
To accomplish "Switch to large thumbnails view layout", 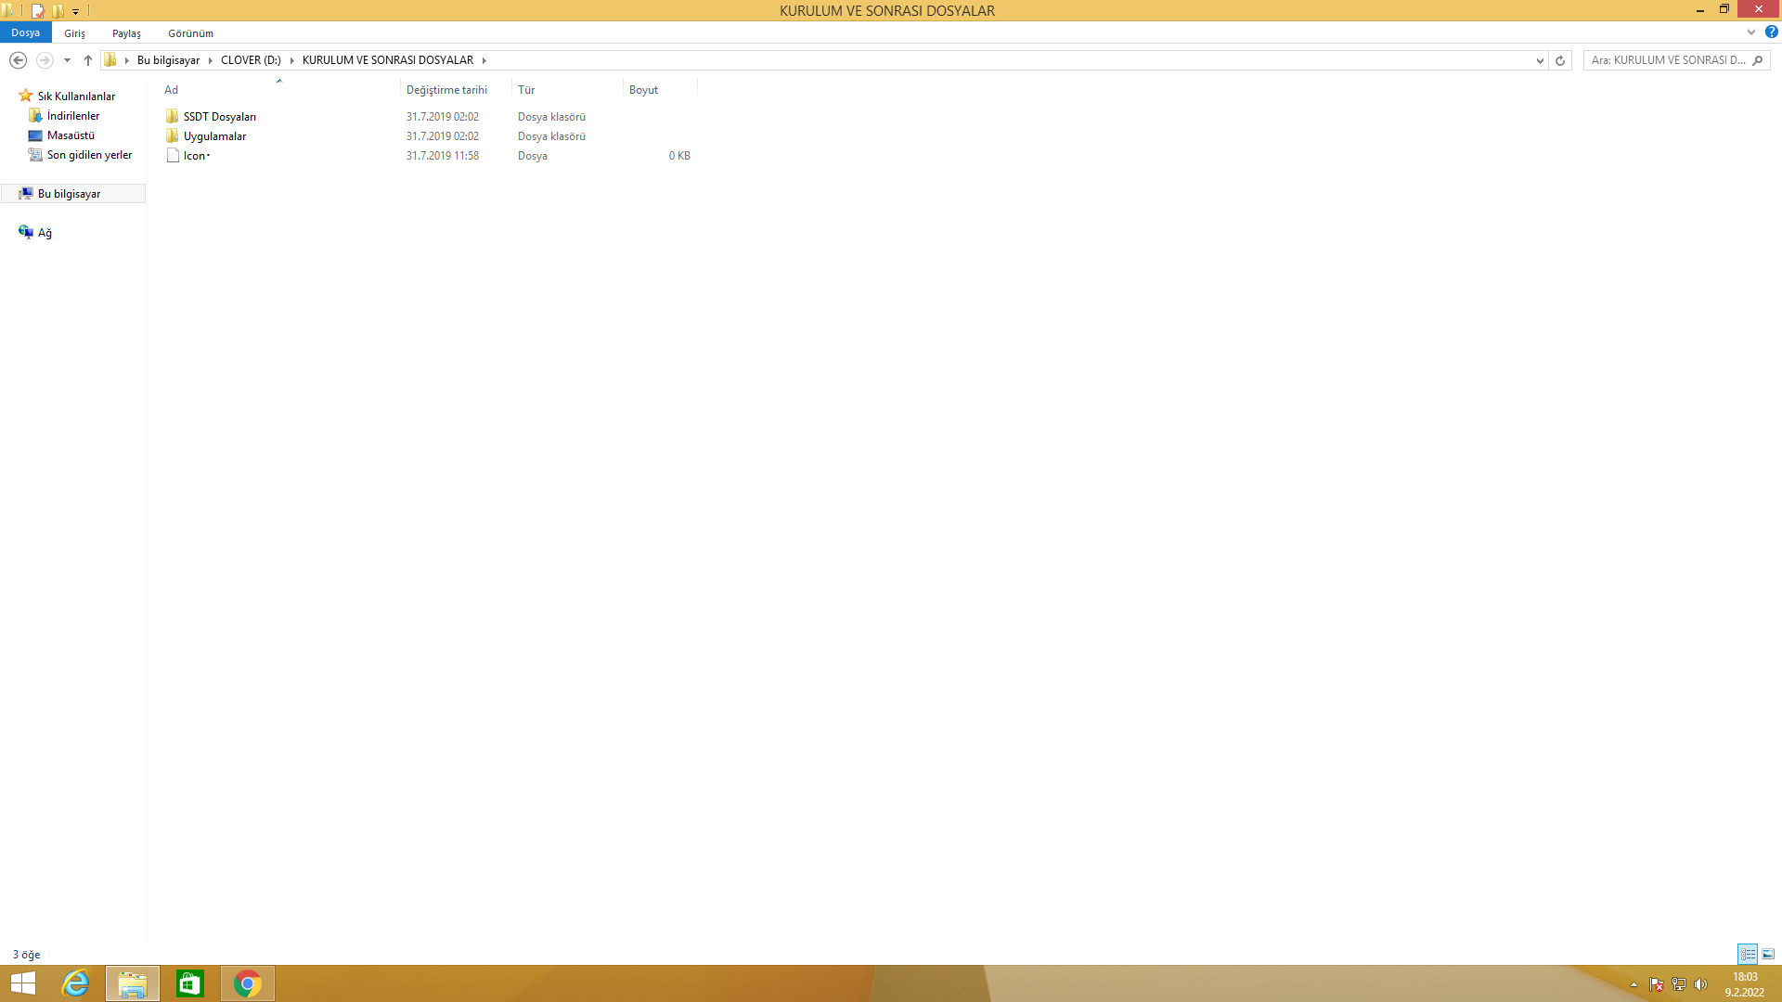I will [x=1768, y=954].
